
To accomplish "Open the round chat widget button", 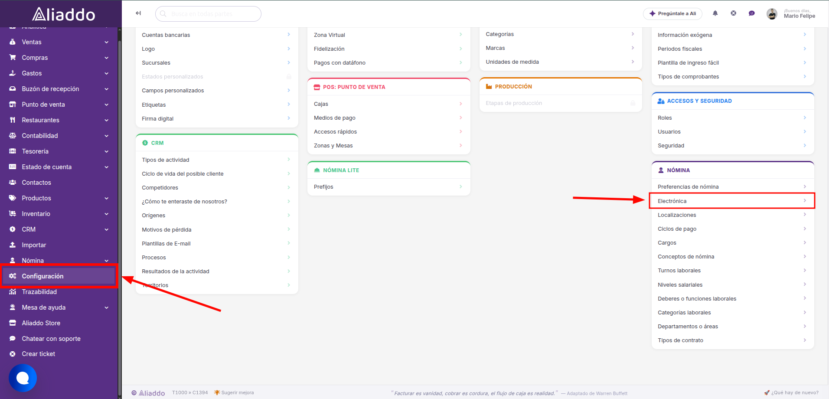I will click(x=23, y=378).
